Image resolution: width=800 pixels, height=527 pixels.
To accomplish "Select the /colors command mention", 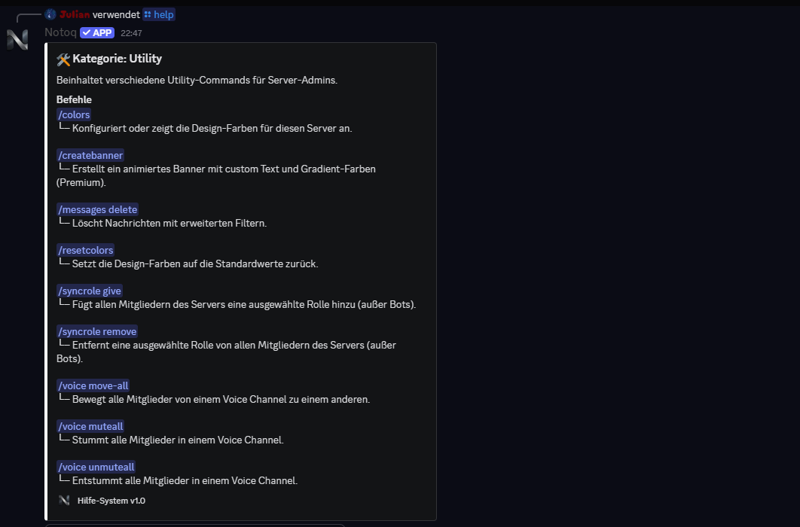I will [74, 114].
